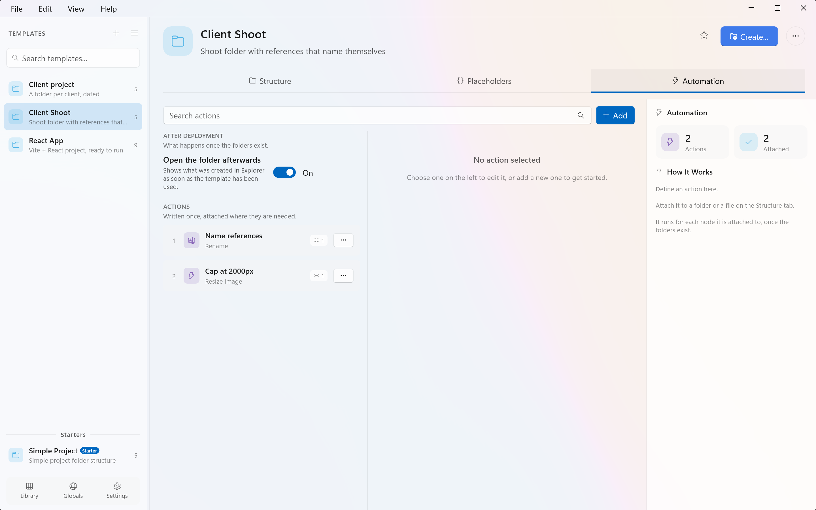The width and height of the screenshot is (816, 510).
Task: Click the How It Works heading
Action: pos(690,172)
